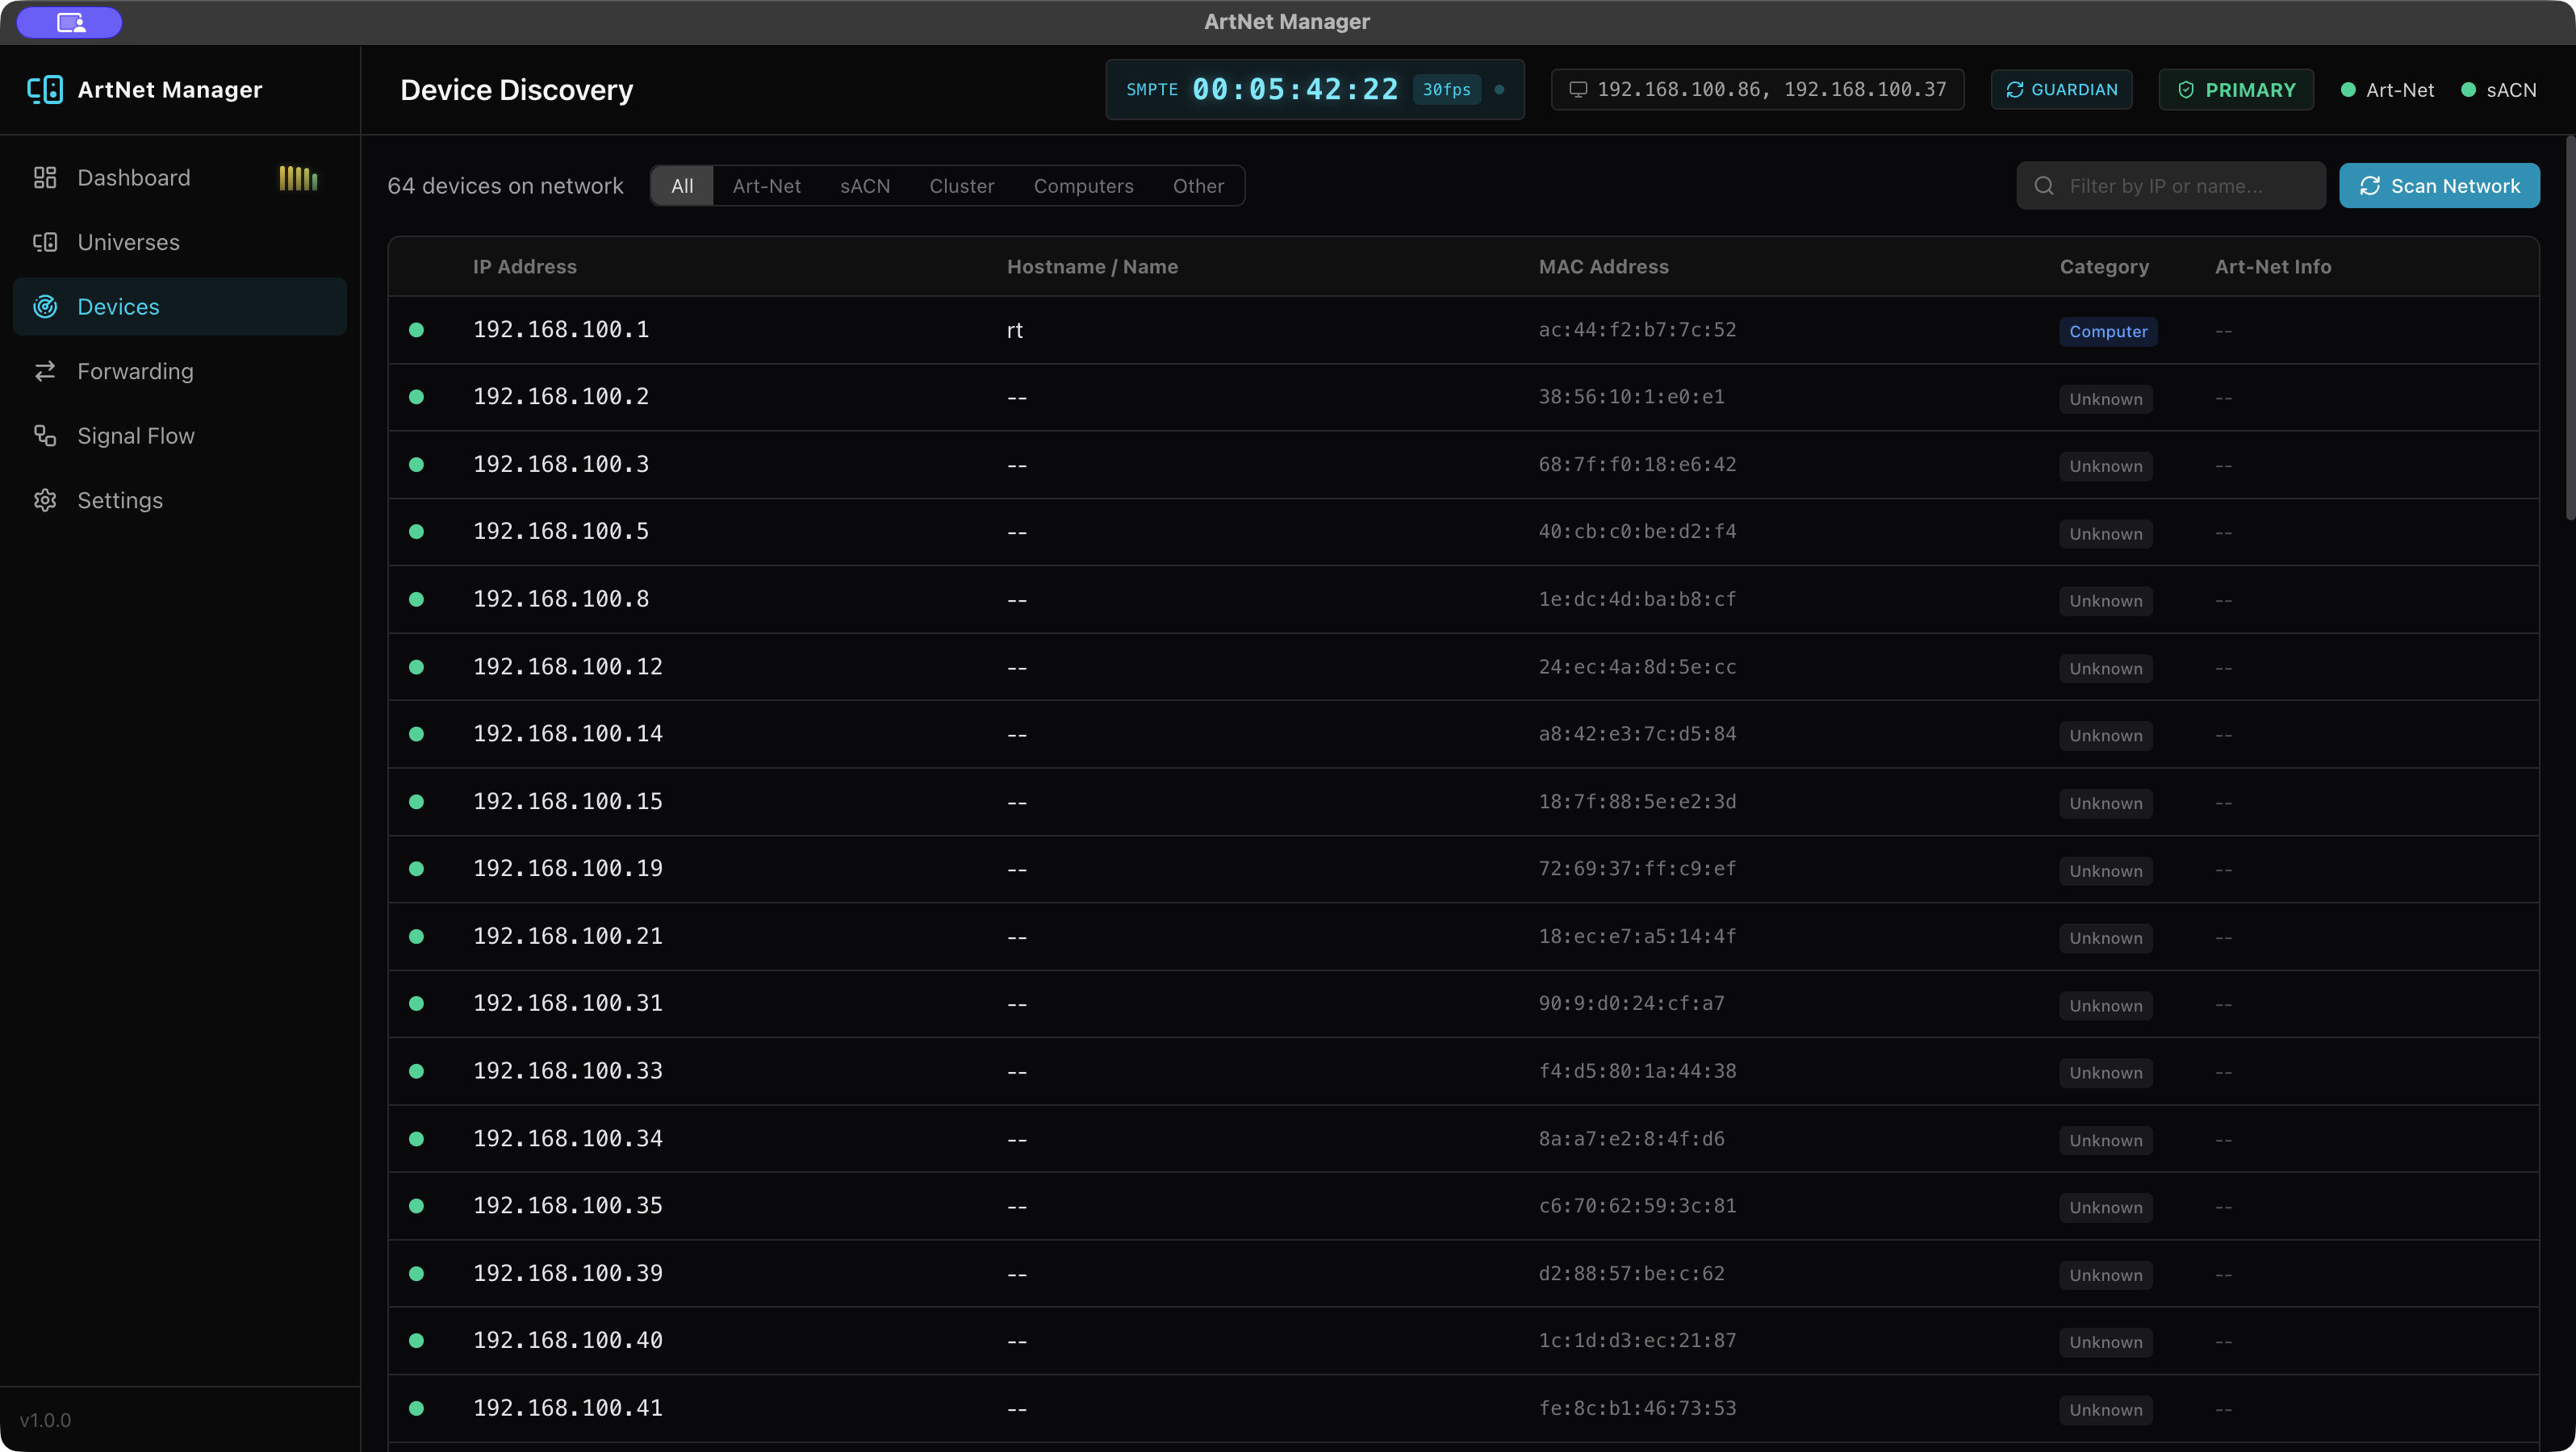Click the PRIMARY role button

point(2236,90)
